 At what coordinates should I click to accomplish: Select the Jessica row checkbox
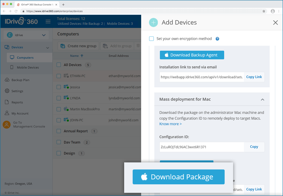point(59,87)
